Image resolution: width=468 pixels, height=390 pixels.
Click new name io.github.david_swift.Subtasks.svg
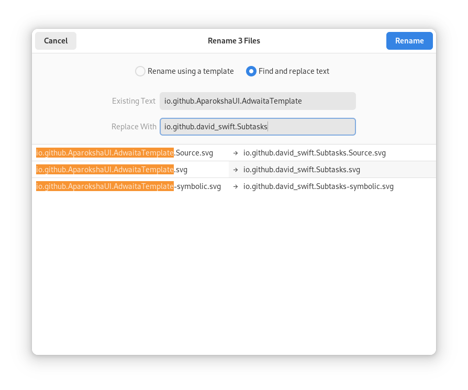tap(302, 170)
